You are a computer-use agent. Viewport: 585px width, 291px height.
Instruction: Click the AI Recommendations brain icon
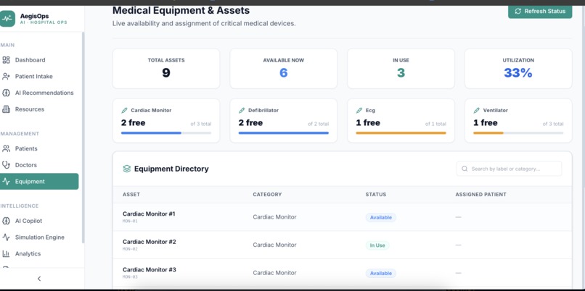pyautogui.click(x=6, y=93)
